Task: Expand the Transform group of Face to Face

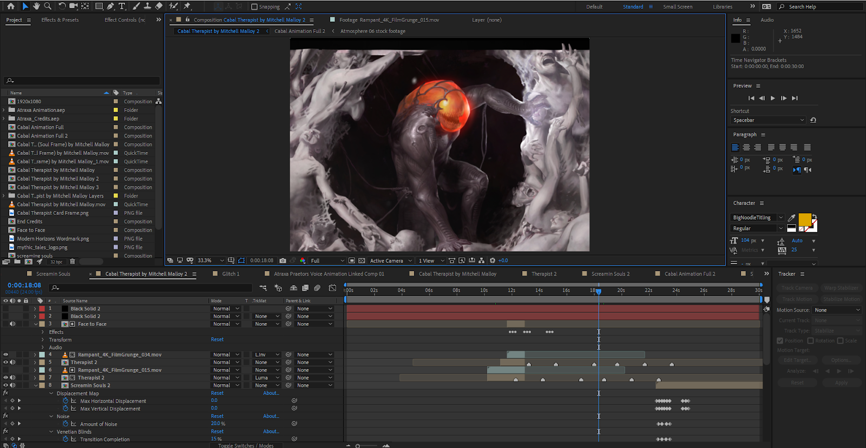Action: point(43,340)
